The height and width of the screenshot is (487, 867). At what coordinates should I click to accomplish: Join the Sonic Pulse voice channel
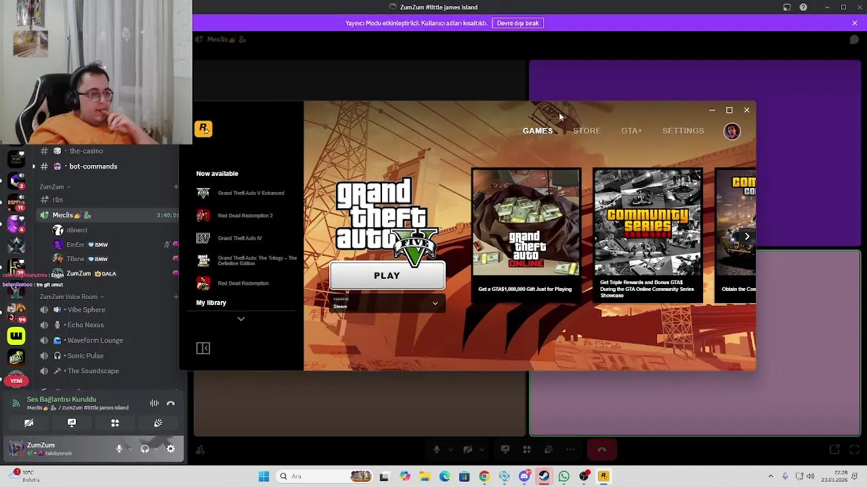point(85,356)
